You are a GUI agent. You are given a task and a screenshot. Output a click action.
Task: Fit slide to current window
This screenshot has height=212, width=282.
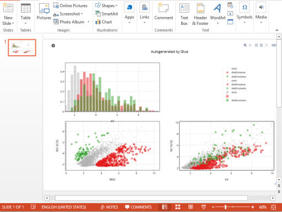[x=274, y=207]
